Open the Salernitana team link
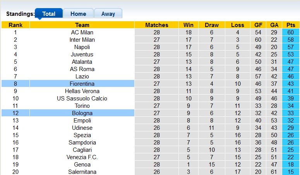The image size is (300, 175). pyautogui.click(x=82, y=172)
